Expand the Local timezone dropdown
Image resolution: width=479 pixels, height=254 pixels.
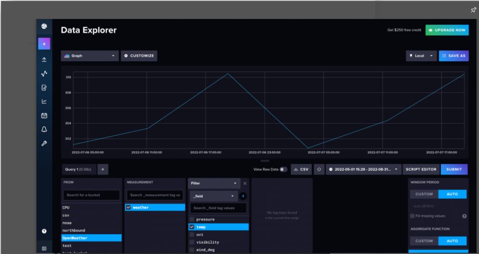coord(421,56)
